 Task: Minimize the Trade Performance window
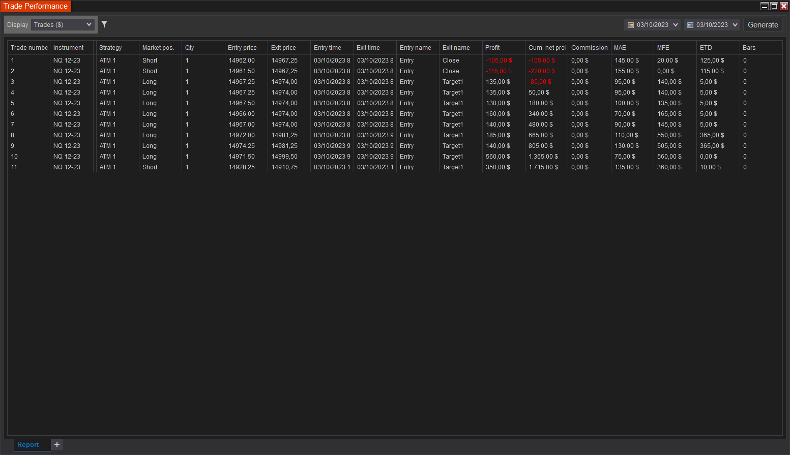pos(765,6)
